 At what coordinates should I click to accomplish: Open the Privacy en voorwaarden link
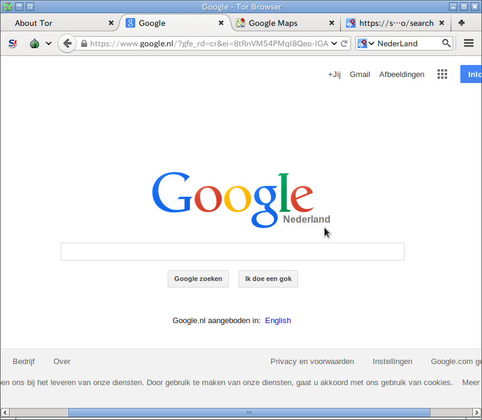(x=312, y=362)
